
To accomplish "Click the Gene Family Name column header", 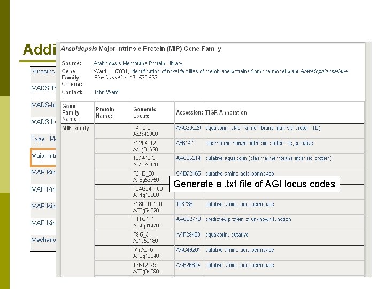I will [78, 112].
